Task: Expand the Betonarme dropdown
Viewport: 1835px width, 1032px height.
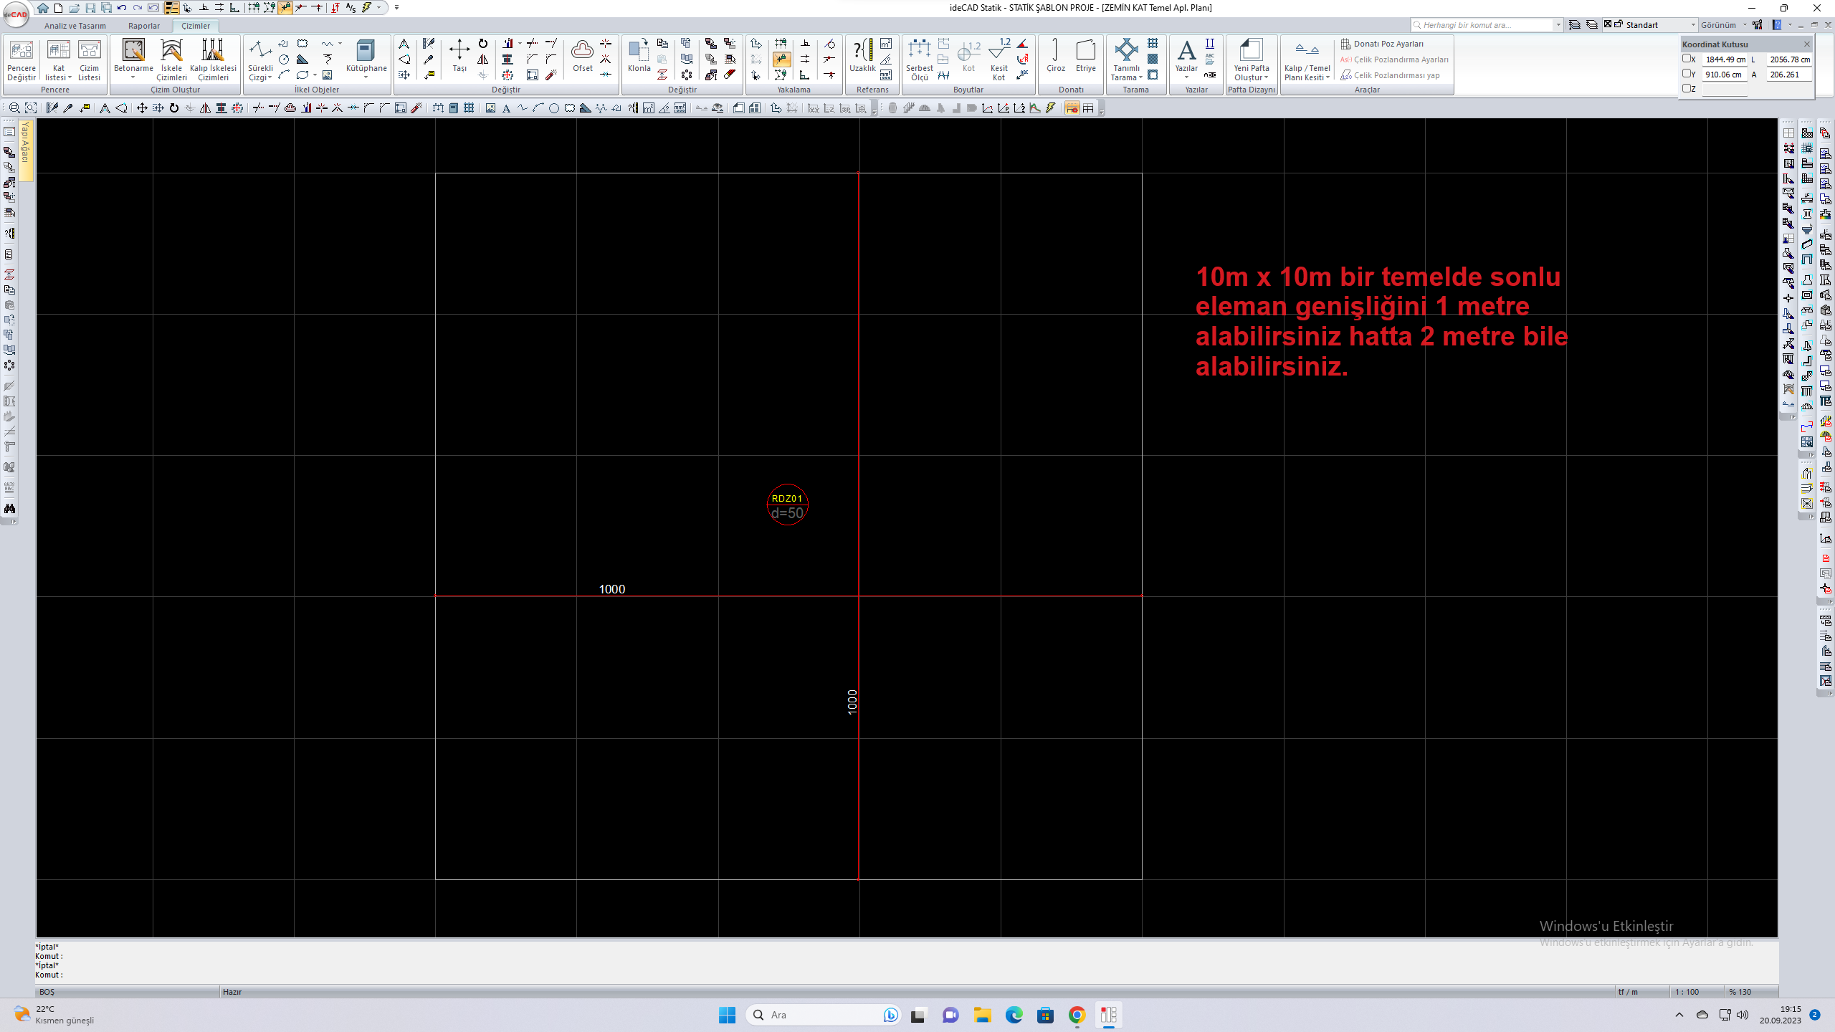Action: point(133,77)
